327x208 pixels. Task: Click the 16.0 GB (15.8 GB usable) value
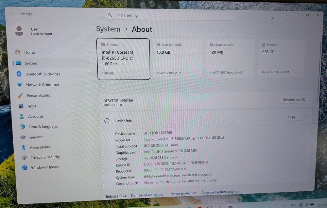click(x=162, y=145)
